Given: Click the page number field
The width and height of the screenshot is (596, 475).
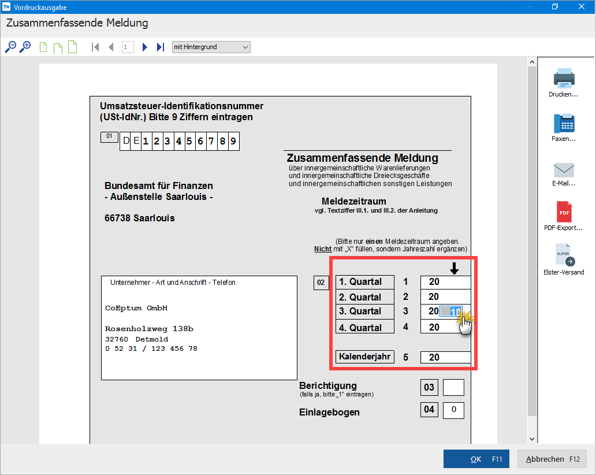Looking at the screenshot, I should pos(128,47).
